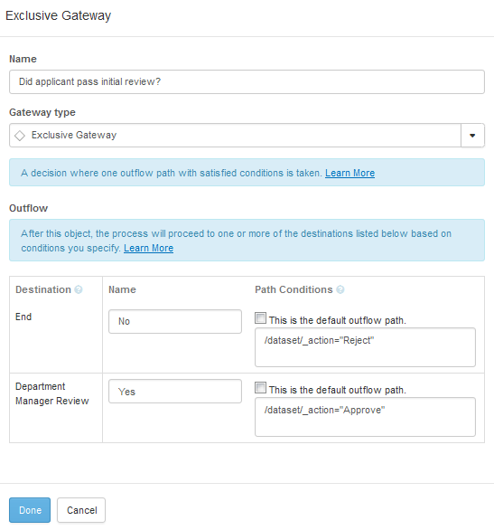Click the 'Gateway type' label
494x530 pixels.
click(x=42, y=112)
